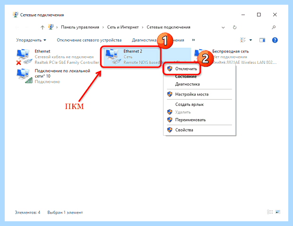Switch to large icons view in status bar
293x226 pixels.
click(x=278, y=212)
